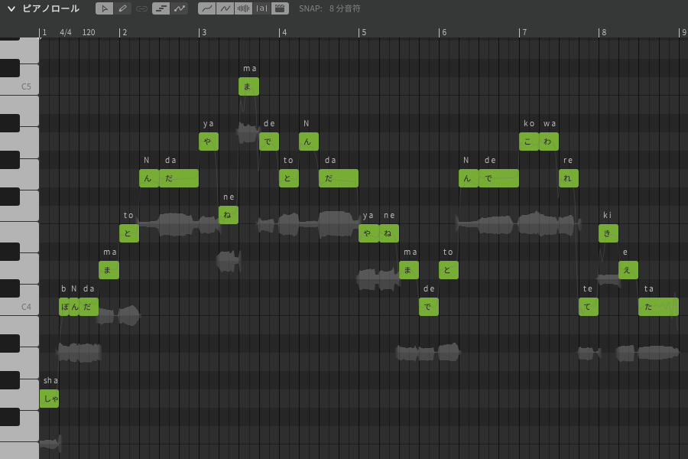The height and width of the screenshot is (459, 688).
Task: Select the pencil draw tool
Action: (122, 8)
